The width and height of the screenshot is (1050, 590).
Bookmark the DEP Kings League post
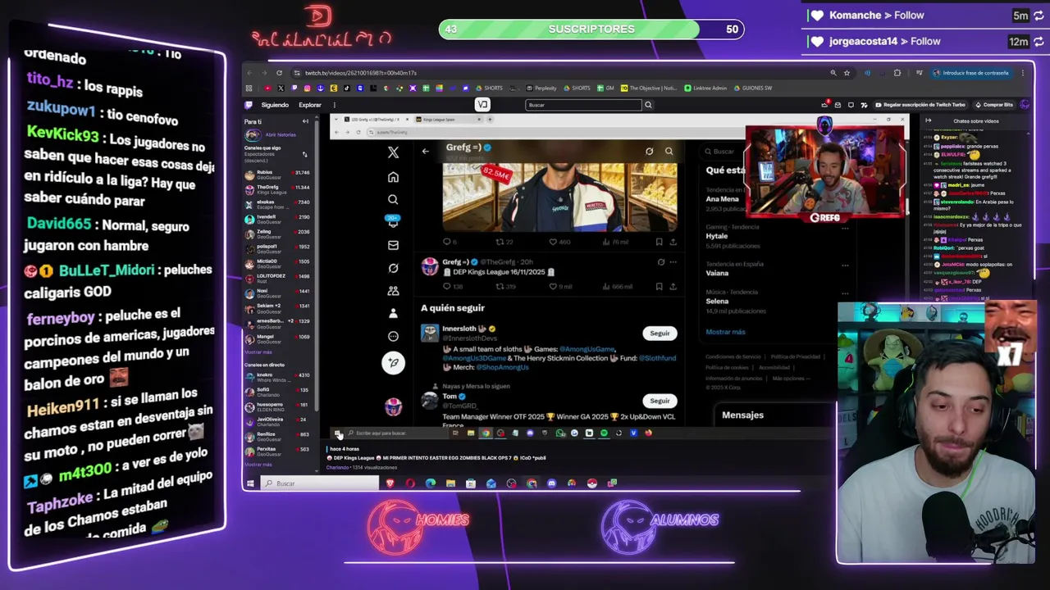coord(659,286)
